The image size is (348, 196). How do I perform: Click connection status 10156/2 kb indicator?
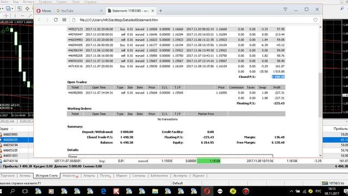click(x=333, y=183)
